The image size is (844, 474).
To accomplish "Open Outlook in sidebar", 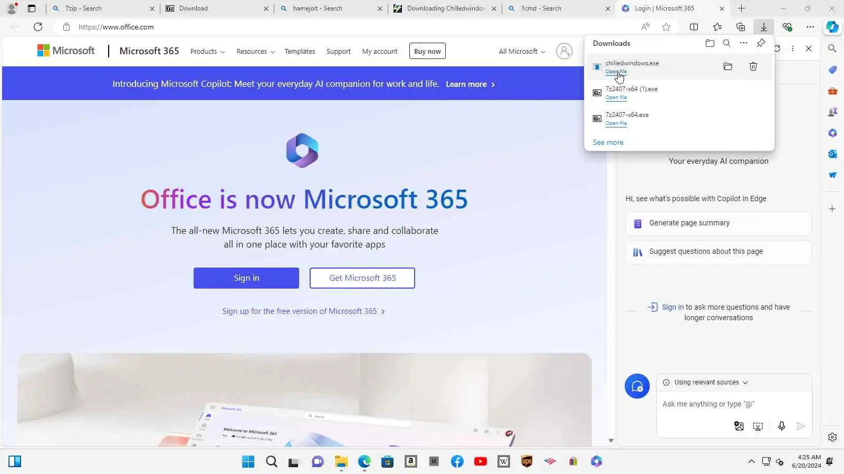I will click(x=832, y=154).
